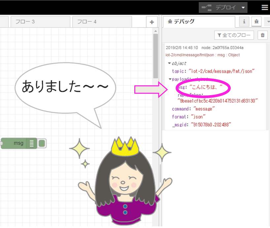Screen dimensions: 270x228
Task: Collapse the payload tree triangle
Action: 170,79
